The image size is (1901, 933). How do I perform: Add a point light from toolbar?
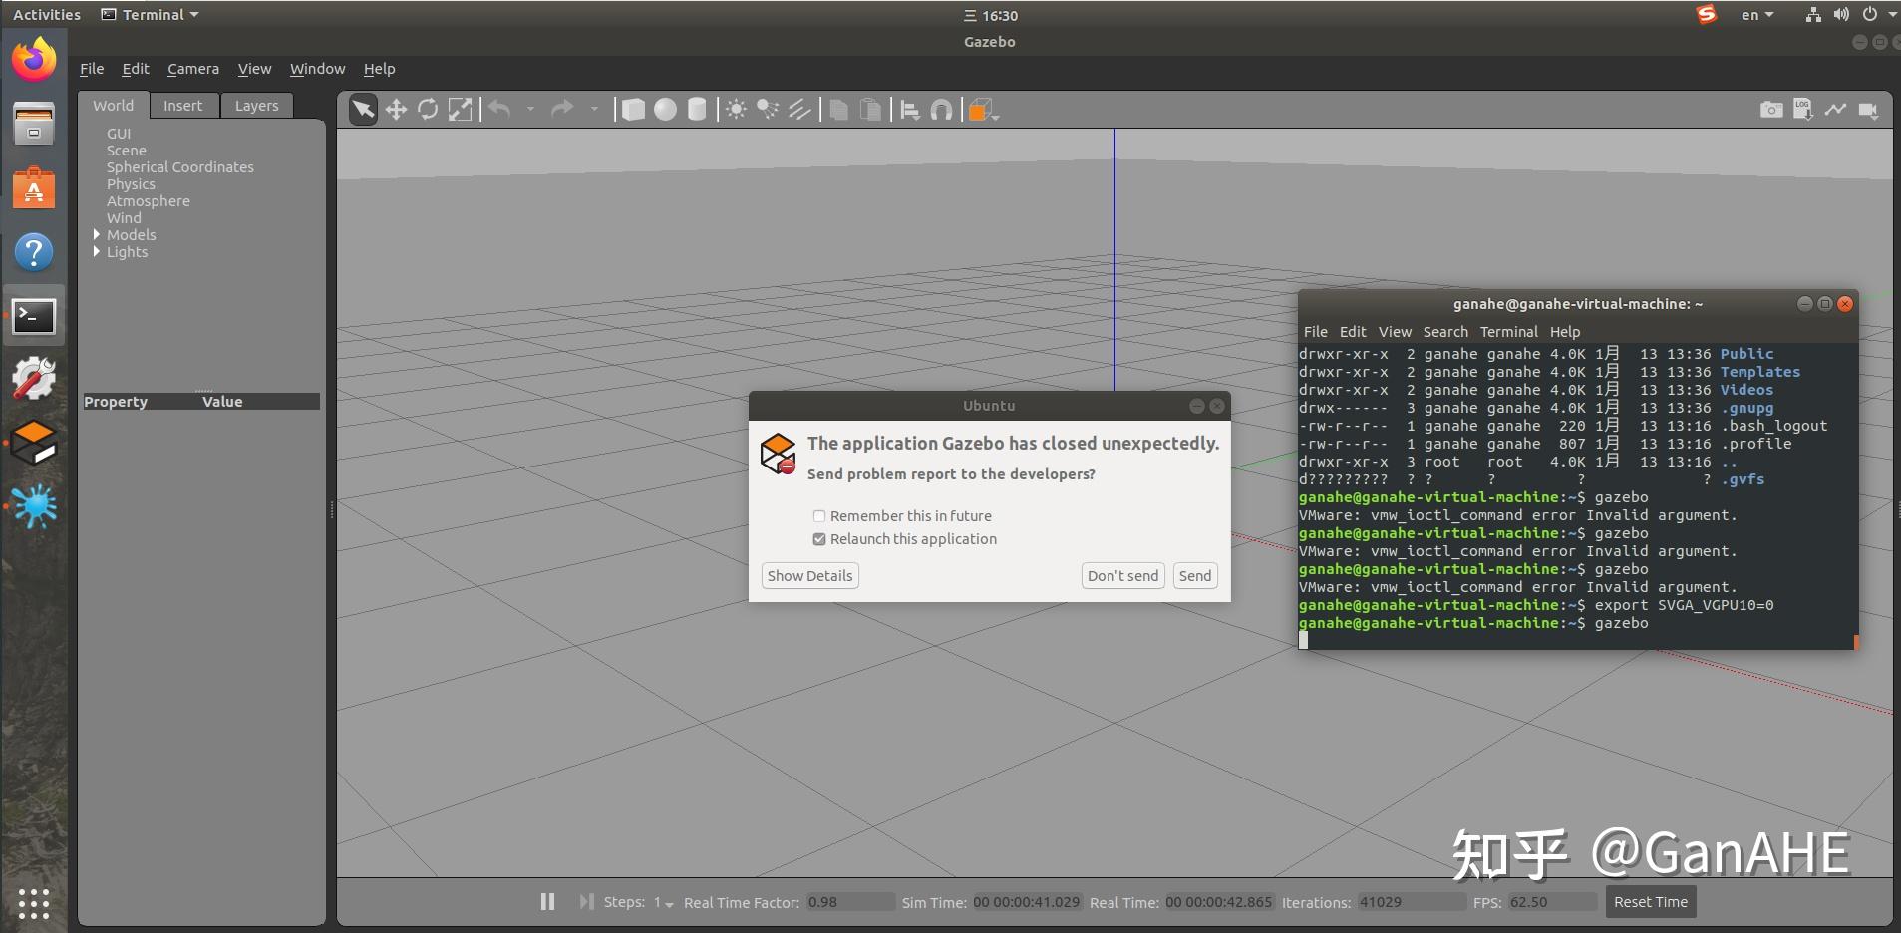tap(736, 110)
